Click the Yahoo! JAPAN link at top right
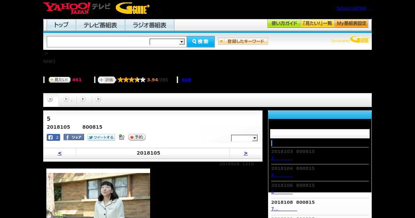Viewport: 415px width, 218px height. [x=351, y=8]
